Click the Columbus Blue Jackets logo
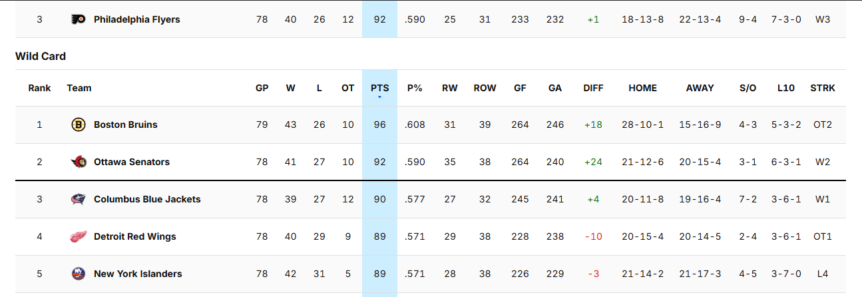The height and width of the screenshot is (297, 862). pyautogui.click(x=79, y=199)
